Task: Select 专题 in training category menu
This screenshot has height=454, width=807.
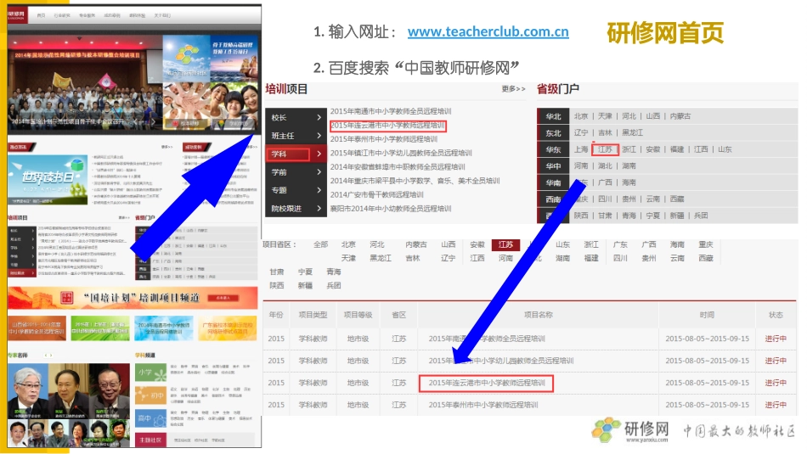Action: pos(279,190)
